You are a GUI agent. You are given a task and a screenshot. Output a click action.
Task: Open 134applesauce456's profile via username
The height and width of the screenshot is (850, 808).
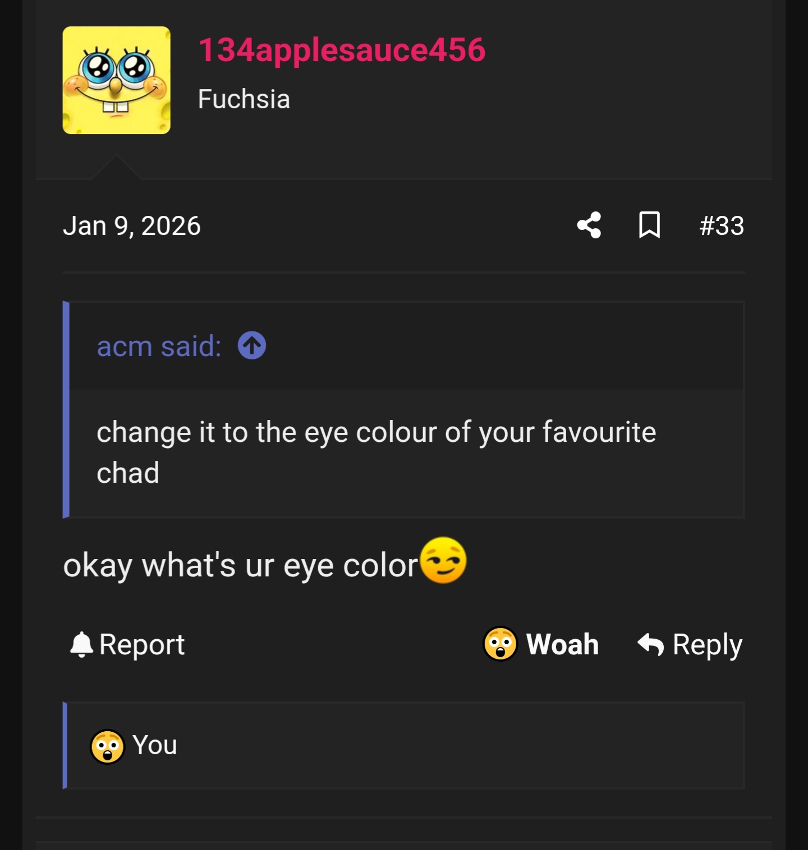tap(342, 50)
